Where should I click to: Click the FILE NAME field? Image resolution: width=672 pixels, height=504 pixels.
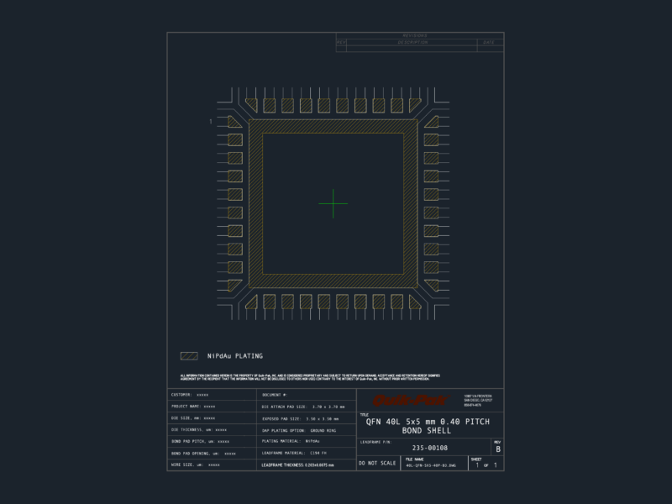(434, 463)
